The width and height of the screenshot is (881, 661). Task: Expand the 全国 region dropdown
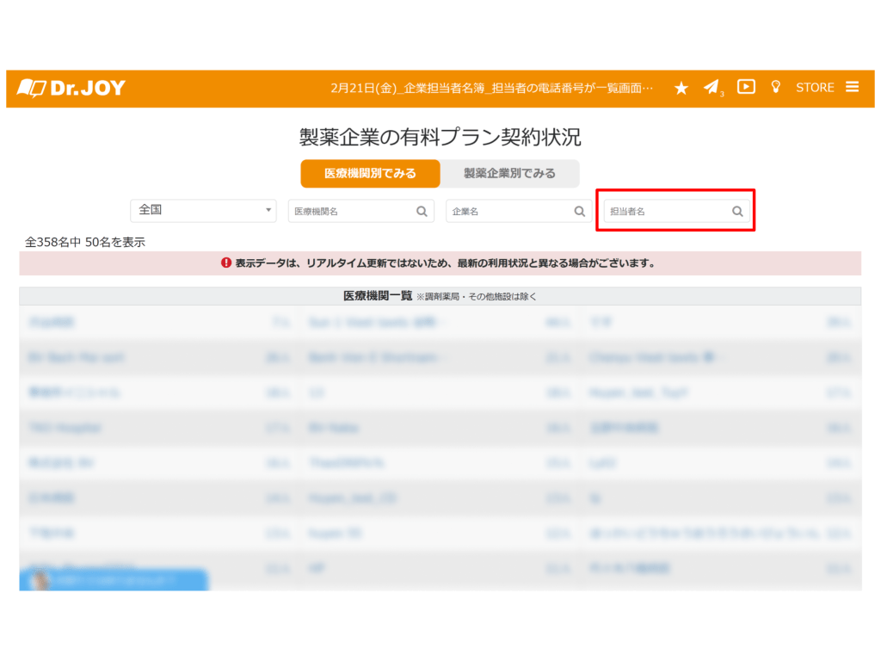[203, 210]
